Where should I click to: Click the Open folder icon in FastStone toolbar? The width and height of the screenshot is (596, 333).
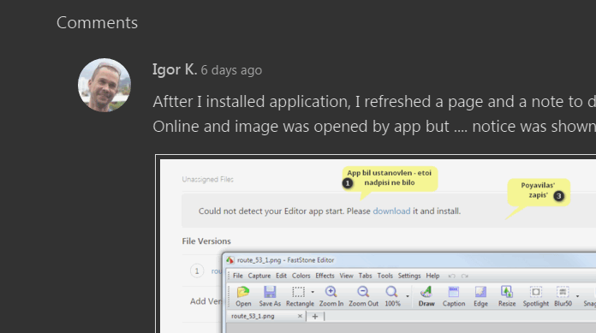click(243, 292)
